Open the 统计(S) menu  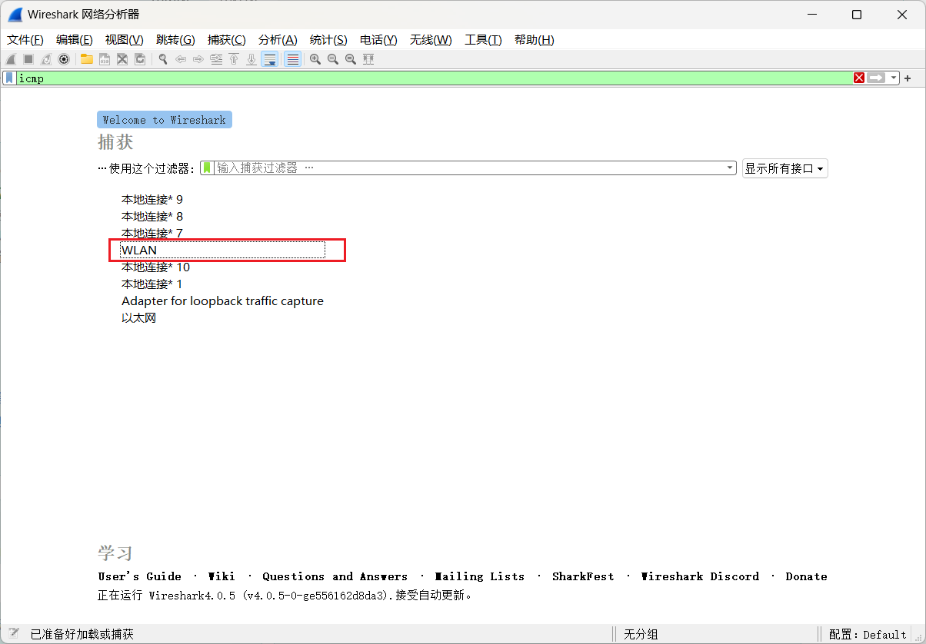click(328, 40)
